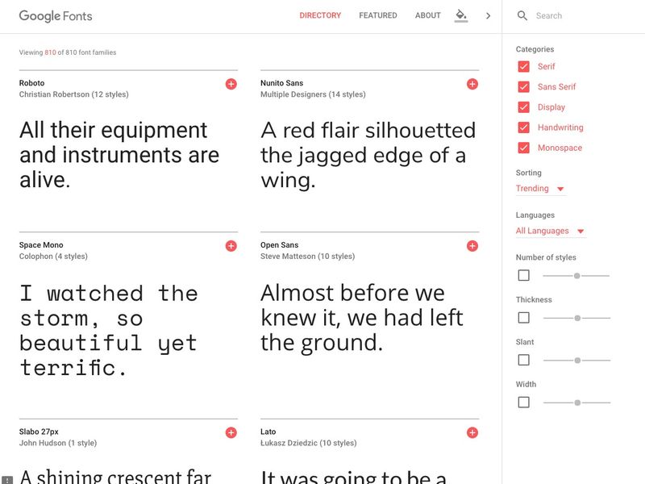
Task: Uncheck the Handwriting category checkbox
Action: (523, 127)
